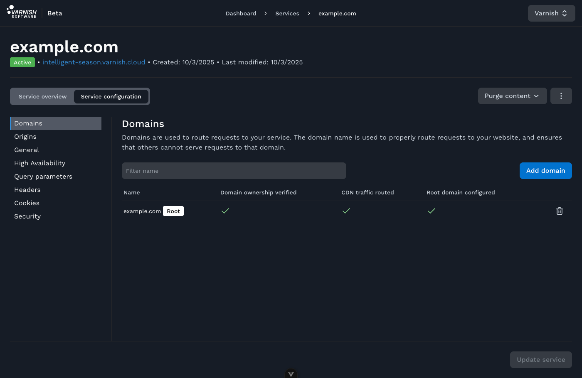The height and width of the screenshot is (378, 582).
Task: Click the Update service button
Action: [x=540, y=360]
